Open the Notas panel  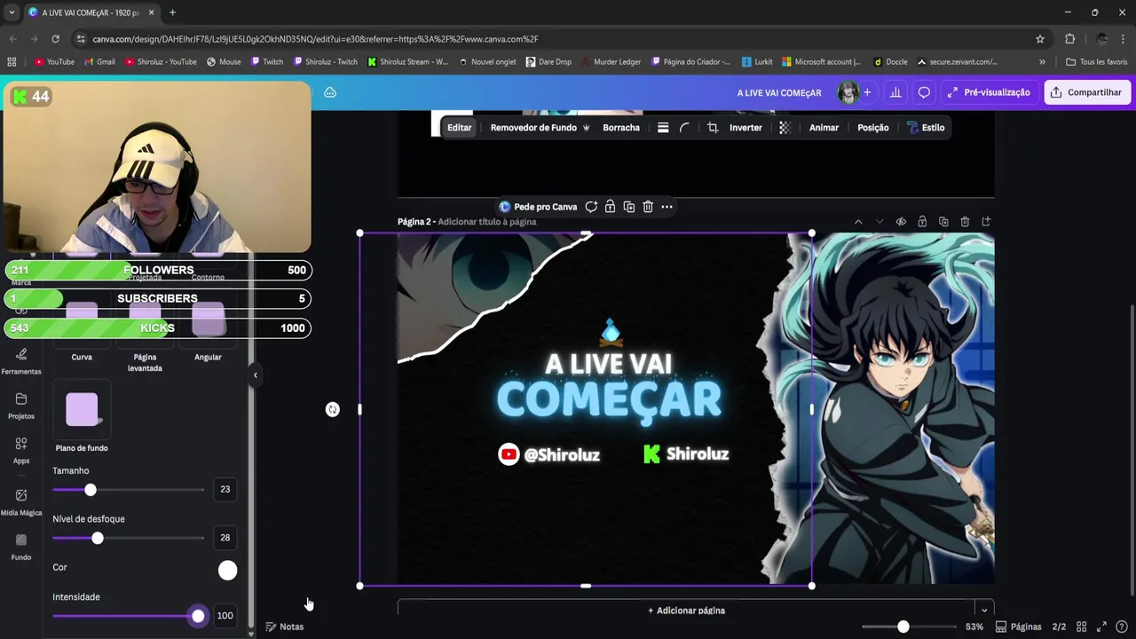[x=284, y=627]
